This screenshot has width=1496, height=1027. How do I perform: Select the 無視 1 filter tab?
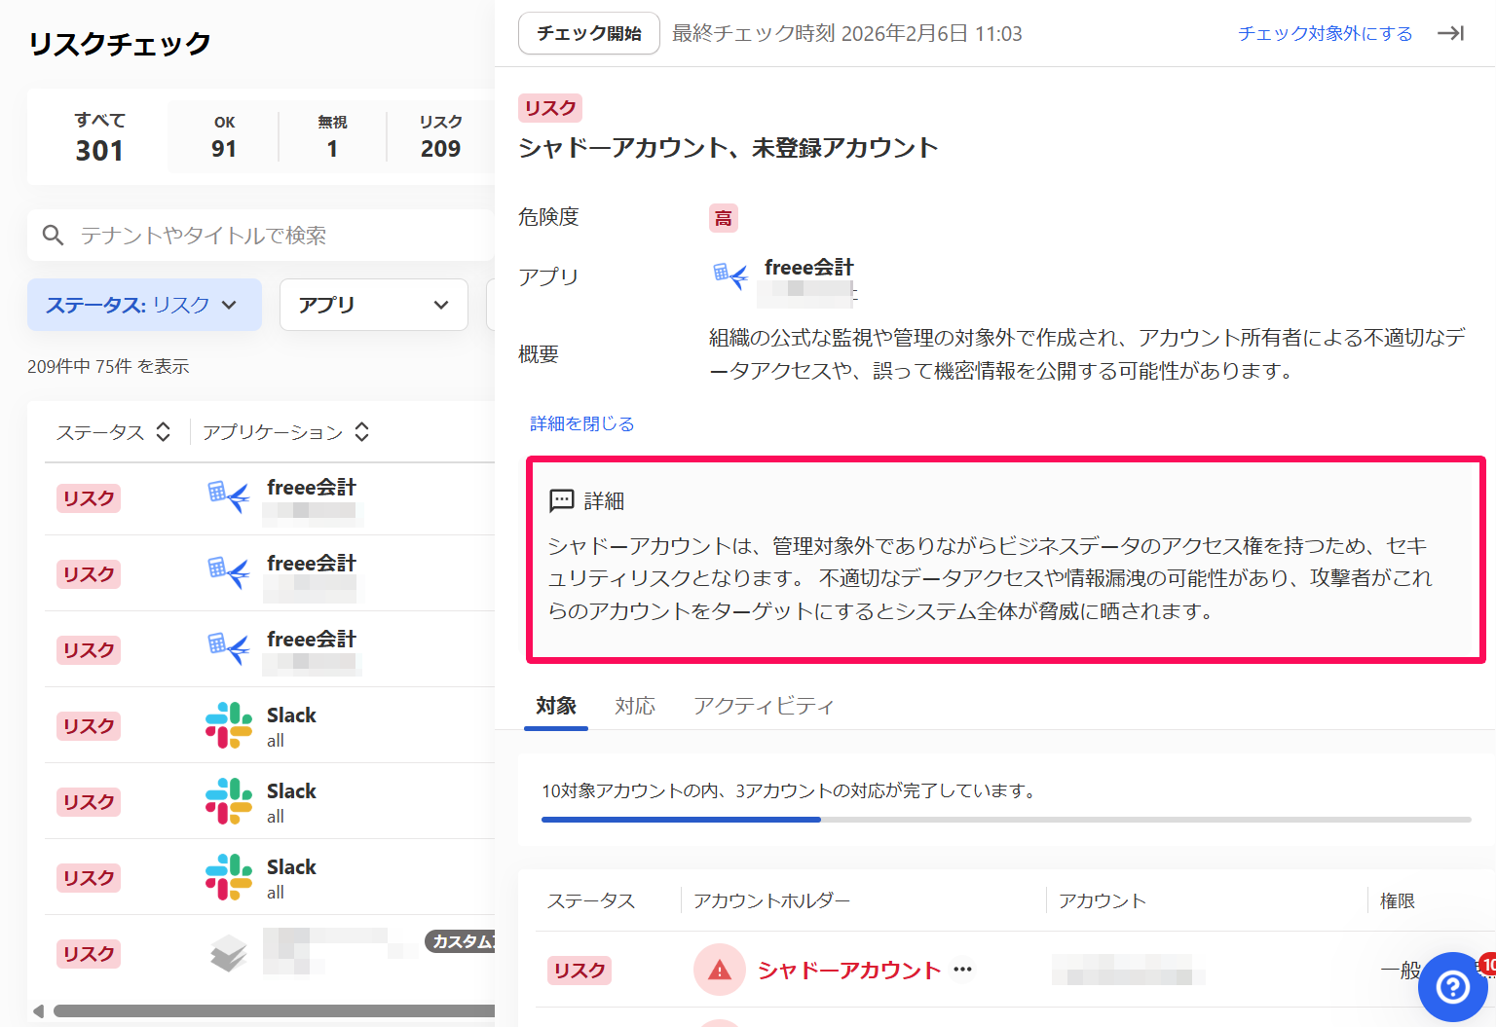click(x=332, y=137)
